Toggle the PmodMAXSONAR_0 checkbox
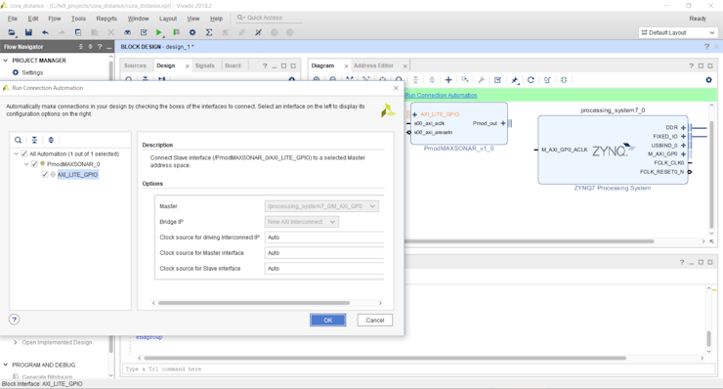This screenshot has height=389, width=723. [34, 164]
